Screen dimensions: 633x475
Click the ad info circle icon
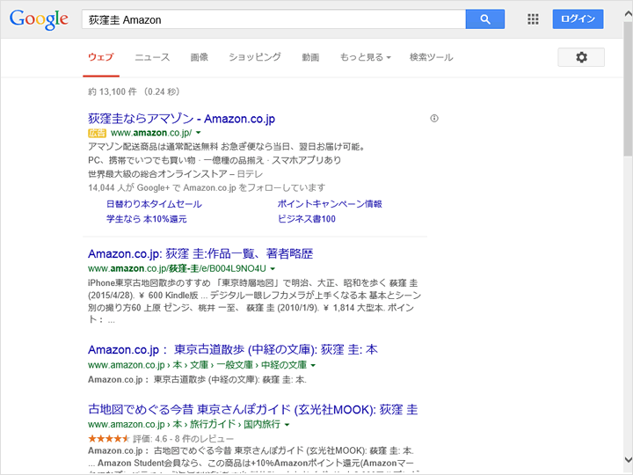[434, 119]
